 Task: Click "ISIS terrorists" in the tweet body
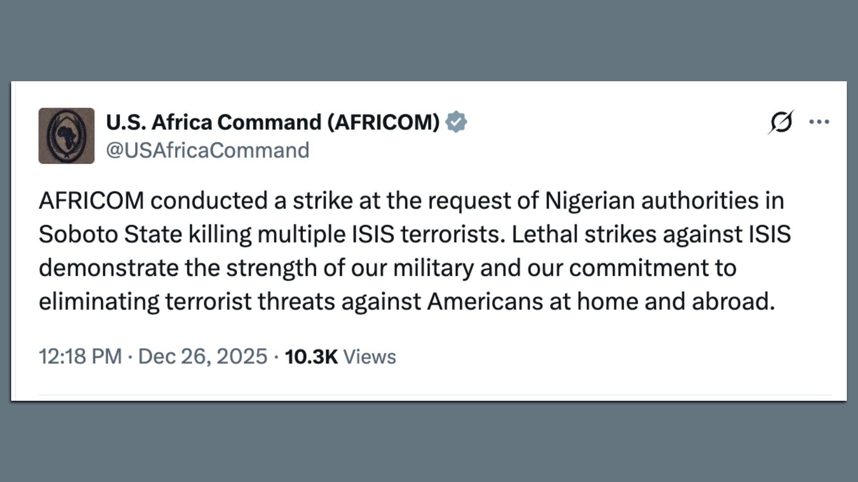(x=428, y=234)
